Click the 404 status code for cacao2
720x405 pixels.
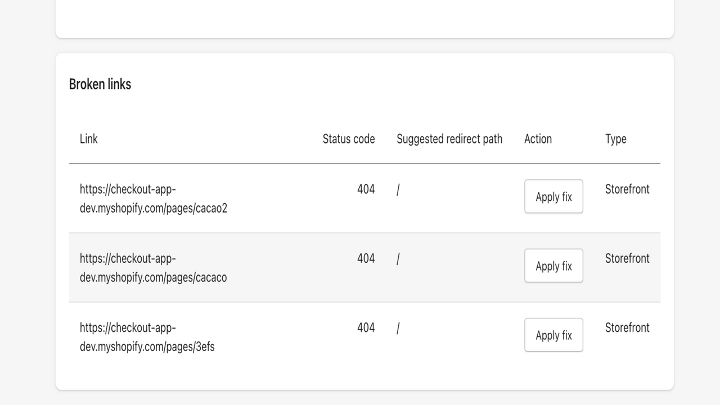(366, 190)
